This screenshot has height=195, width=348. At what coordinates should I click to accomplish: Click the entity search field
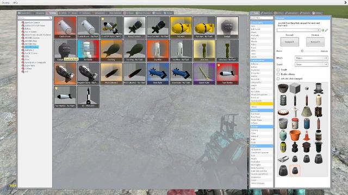click(35, 18)
